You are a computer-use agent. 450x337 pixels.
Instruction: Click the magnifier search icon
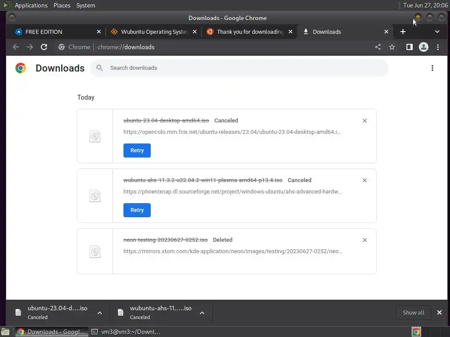click(100, 68)
